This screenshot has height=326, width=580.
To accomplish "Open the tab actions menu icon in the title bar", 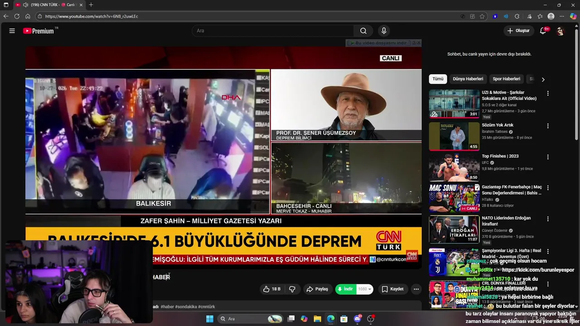I will point(6,5).
